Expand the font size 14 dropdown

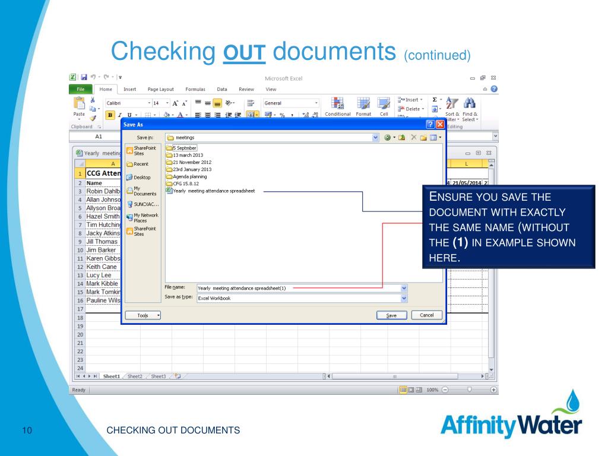[167, 103]
